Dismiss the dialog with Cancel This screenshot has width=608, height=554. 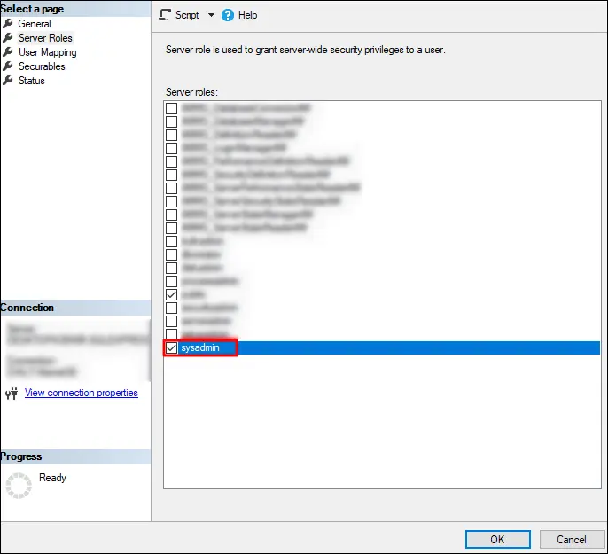pyautogui.click(x=572, y=539)
